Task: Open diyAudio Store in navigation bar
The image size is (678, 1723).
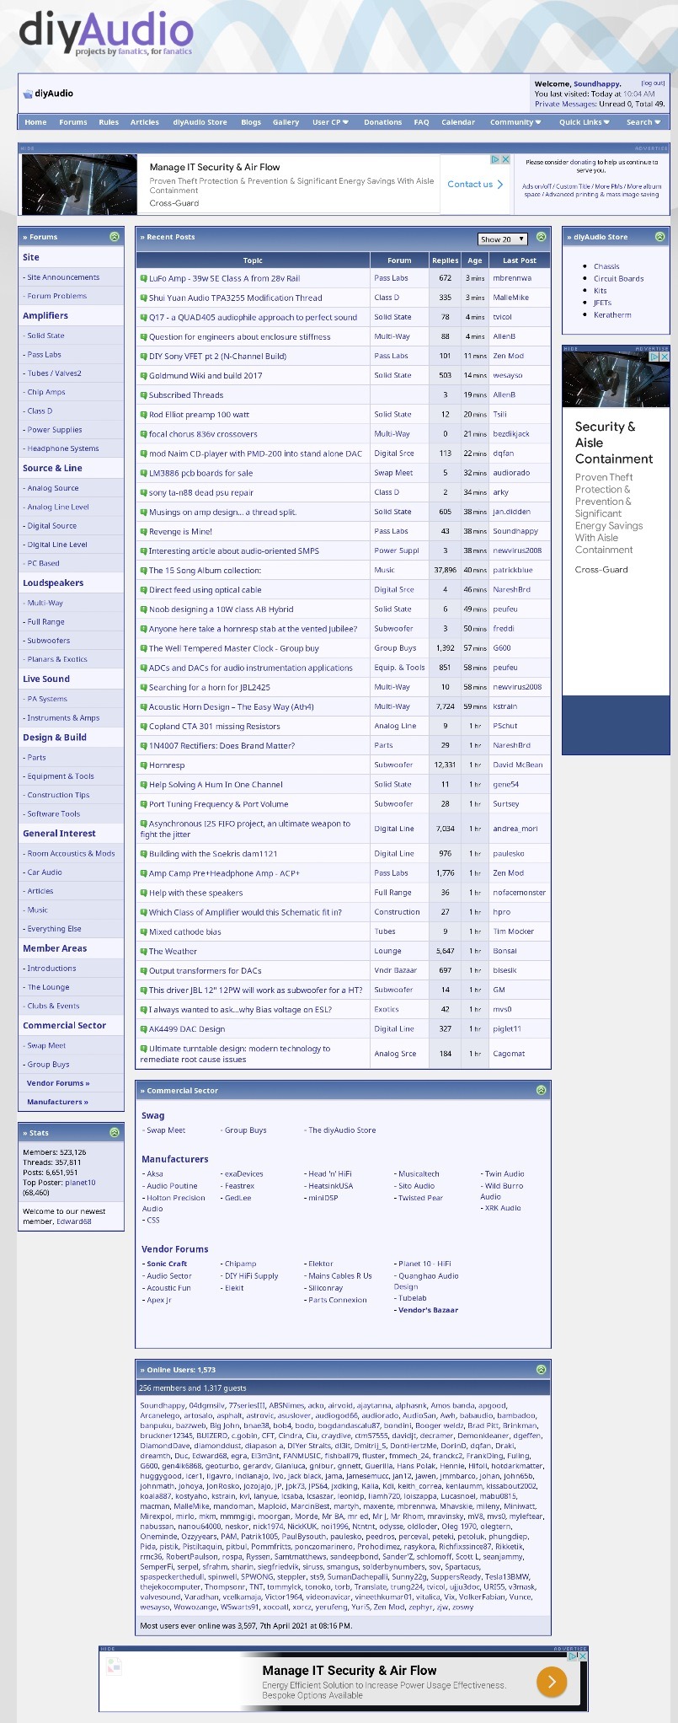Action: coord(200,122)
